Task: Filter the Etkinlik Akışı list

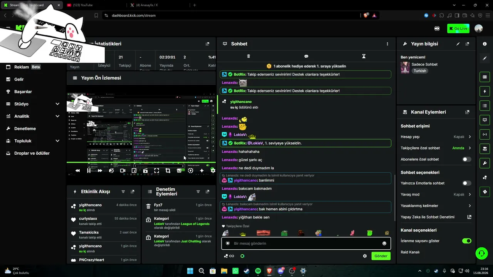Action: tap(123, 192)
